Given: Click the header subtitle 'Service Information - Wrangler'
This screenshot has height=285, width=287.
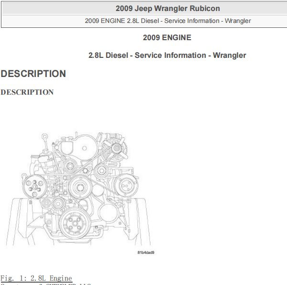Looking at the screenshot, I should pyautogui.click(x=208, y=21).
